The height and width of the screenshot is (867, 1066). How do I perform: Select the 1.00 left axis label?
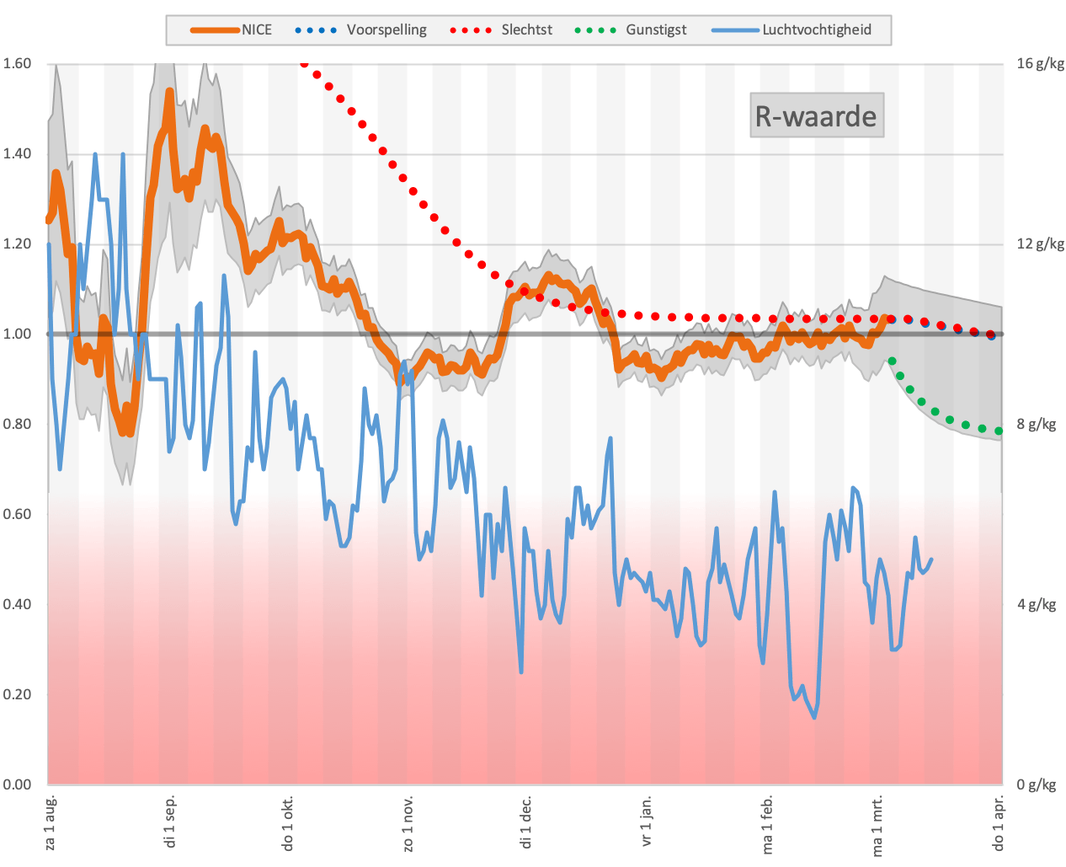coord(18,334)
